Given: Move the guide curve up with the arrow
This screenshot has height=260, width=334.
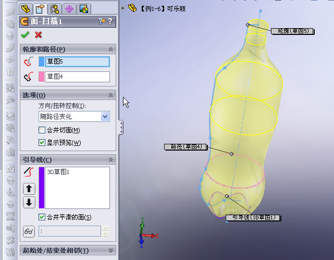Looking at the screenshot, I should click(x=29, y=189).
